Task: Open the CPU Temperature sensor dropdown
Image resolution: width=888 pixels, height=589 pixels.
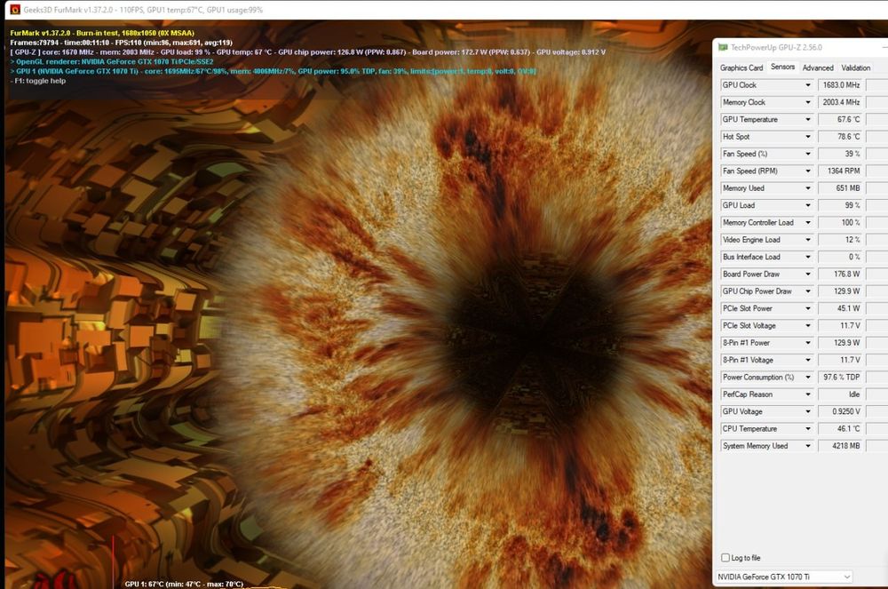Action: tap(808, 429)
